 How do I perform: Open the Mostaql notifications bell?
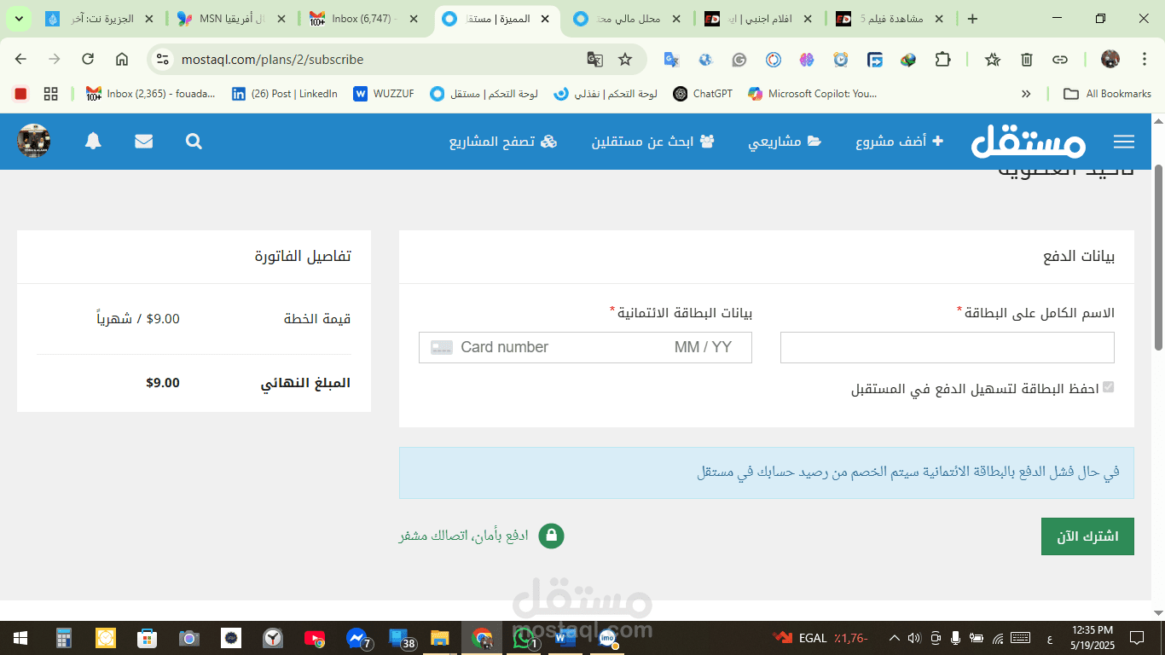click(93, 142)
